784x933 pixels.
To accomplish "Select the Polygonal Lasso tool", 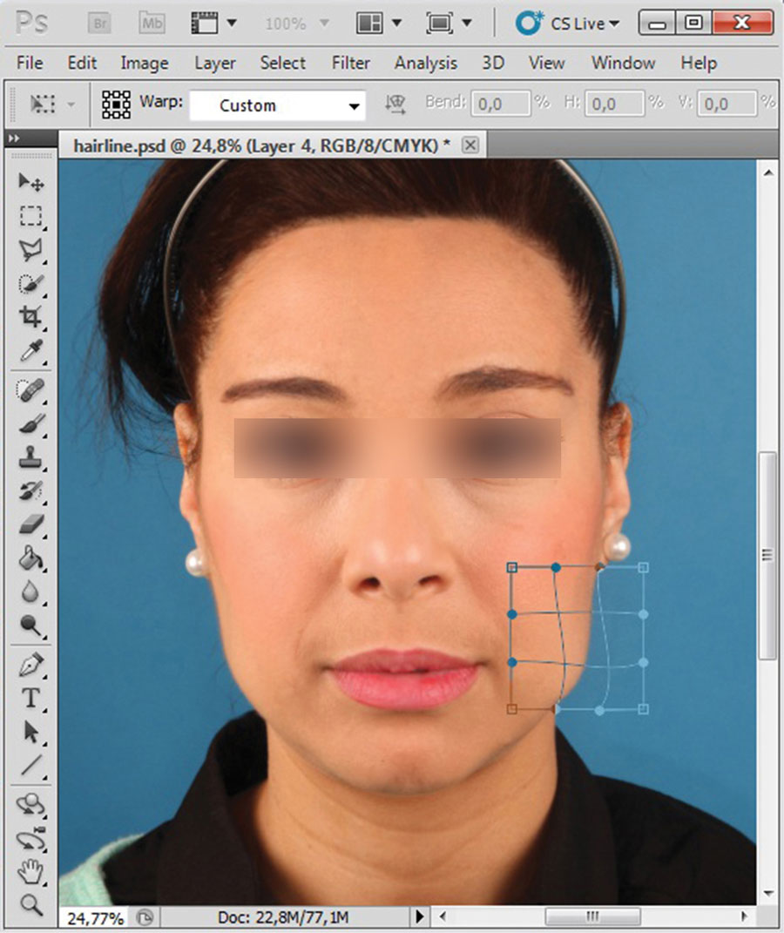I will tap(31, 250).
